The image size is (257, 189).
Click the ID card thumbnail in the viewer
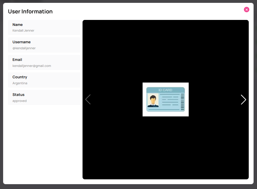point(166,99)
